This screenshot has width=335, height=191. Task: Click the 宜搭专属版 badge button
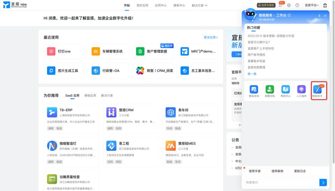(266, 5)
